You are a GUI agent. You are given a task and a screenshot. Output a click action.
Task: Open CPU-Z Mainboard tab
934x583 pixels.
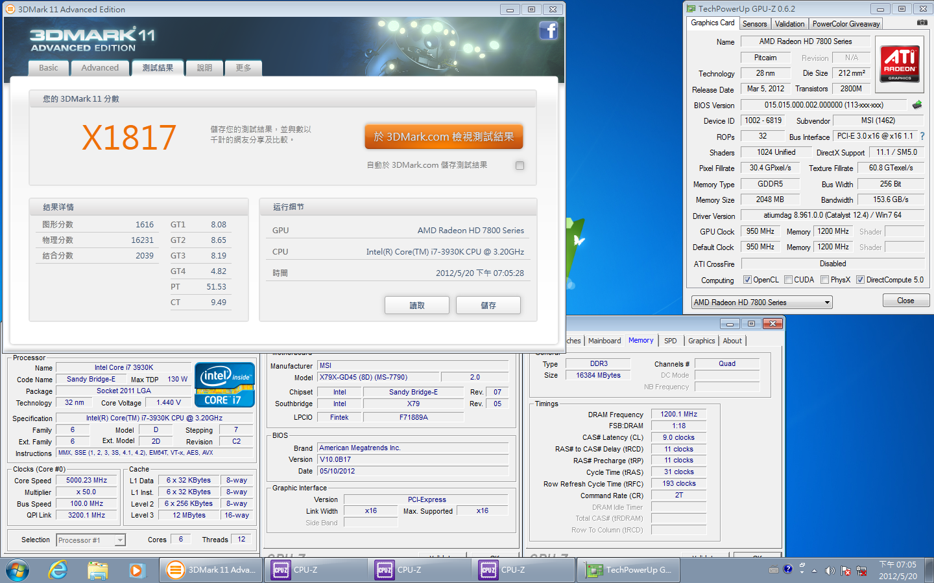coord(605,341)
